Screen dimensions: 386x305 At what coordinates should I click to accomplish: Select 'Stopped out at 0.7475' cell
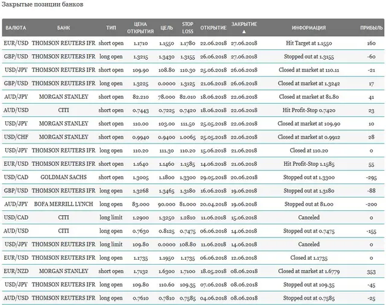click(309, 231)
